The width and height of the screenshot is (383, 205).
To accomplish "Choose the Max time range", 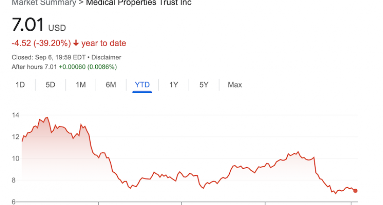I will click(235, 85).
